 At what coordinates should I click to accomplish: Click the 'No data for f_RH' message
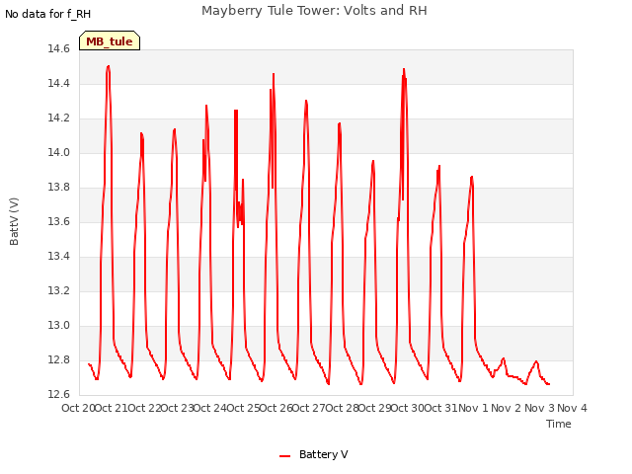(x=48, y=14)
